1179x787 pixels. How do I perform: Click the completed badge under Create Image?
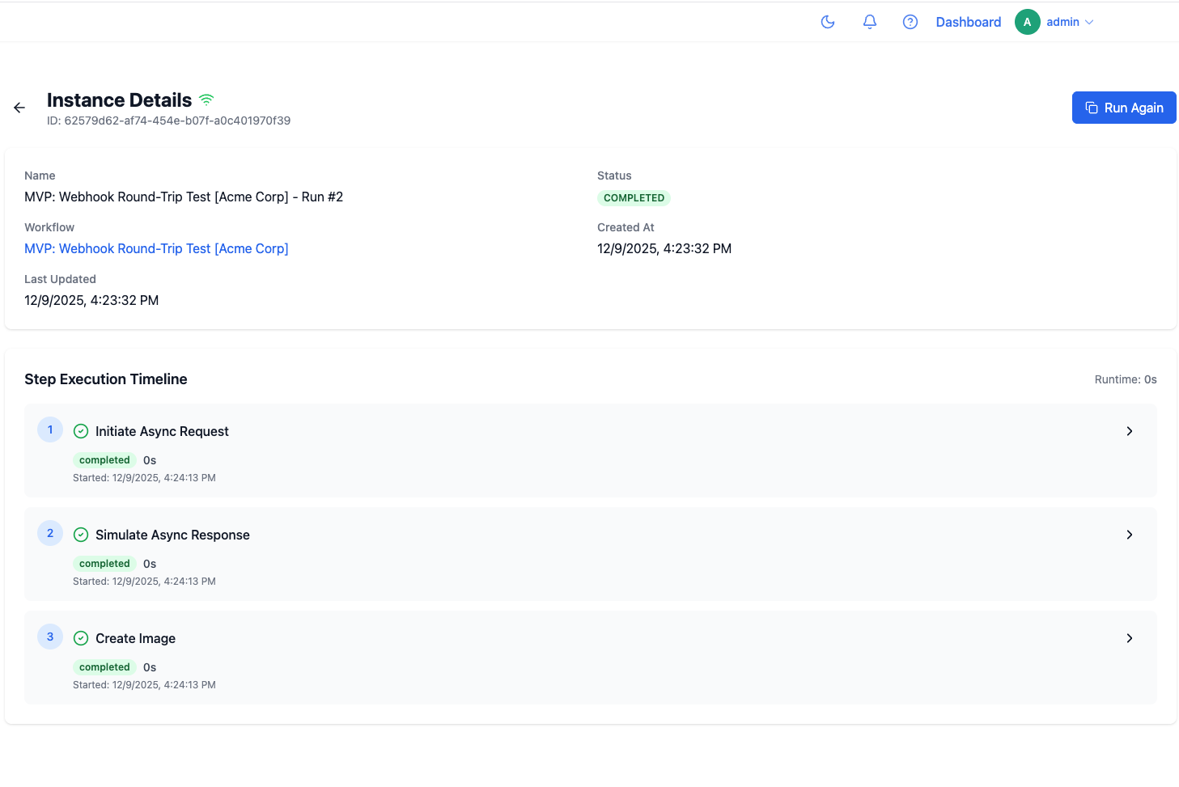[x=104, y=666]
